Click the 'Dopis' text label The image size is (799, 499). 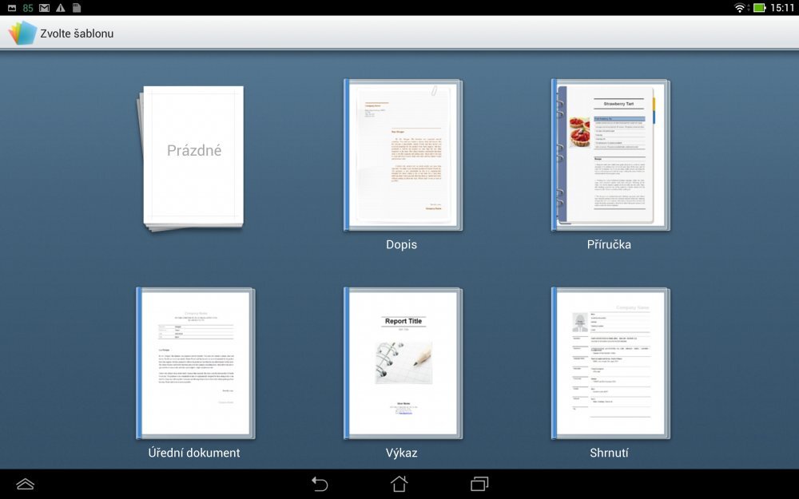401,244
